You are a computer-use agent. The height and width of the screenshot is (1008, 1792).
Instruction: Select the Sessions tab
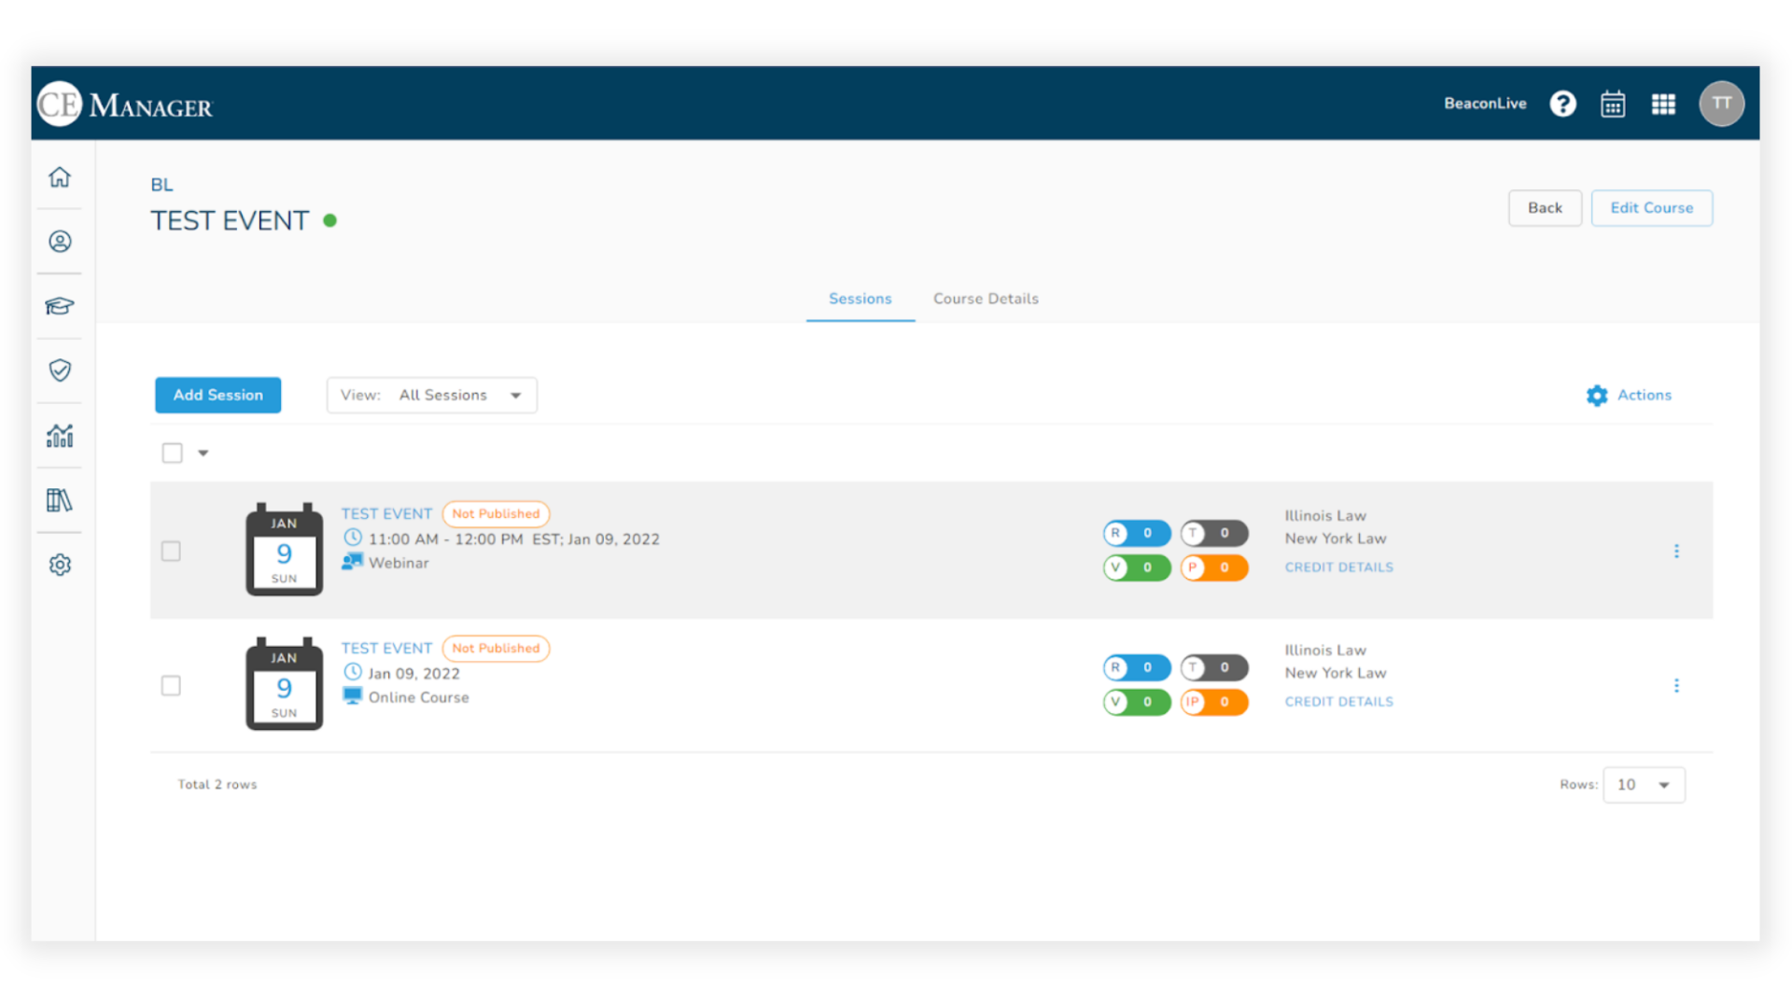tap(861, 298)
